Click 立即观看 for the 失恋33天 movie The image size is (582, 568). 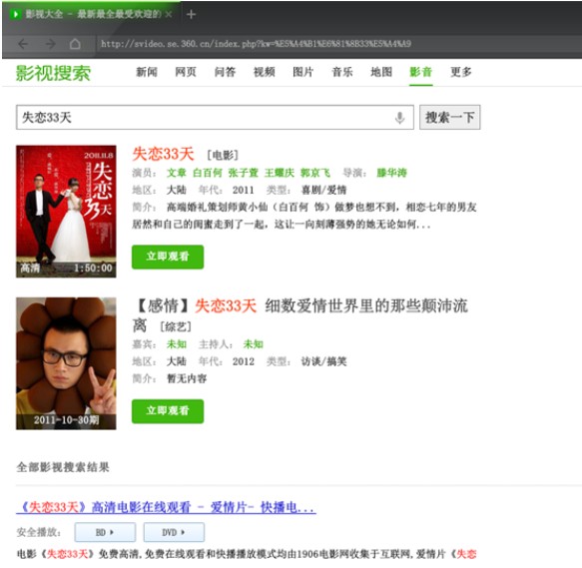(x=168, y=257)
